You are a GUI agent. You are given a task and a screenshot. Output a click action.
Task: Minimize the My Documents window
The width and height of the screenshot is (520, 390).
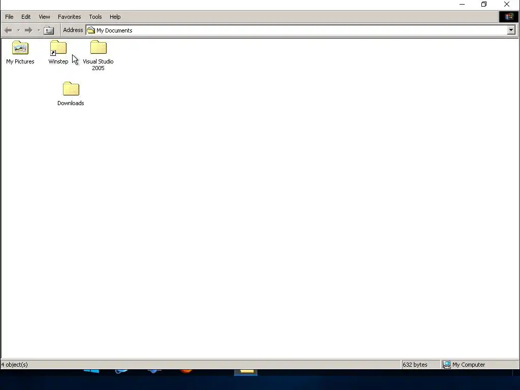point(462,4)
